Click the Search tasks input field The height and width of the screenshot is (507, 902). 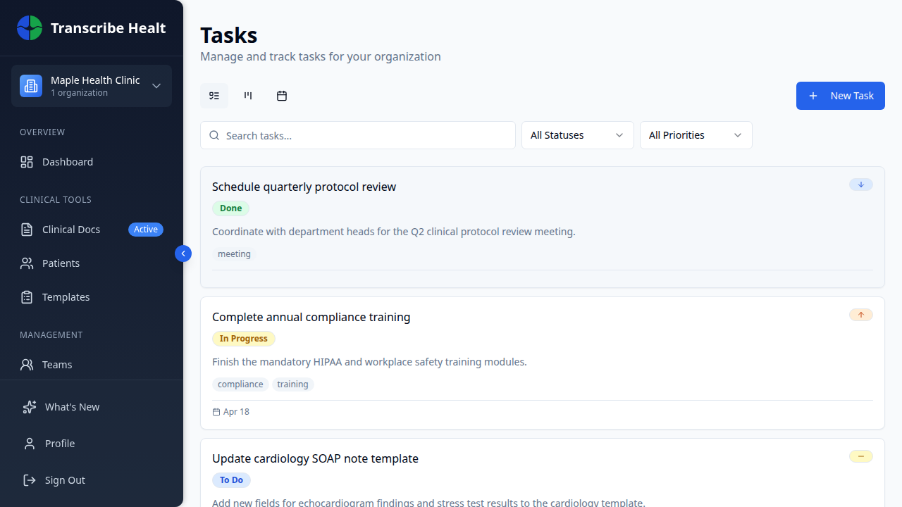(357, 135)
